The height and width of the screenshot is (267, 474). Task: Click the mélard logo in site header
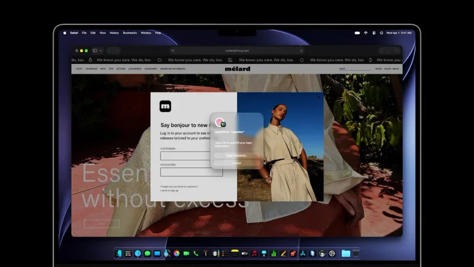pos(238,69)
